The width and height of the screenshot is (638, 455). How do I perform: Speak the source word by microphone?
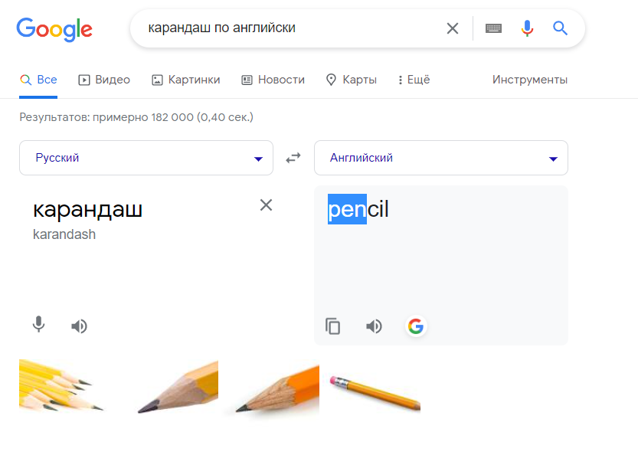click(x=39, y=326)
